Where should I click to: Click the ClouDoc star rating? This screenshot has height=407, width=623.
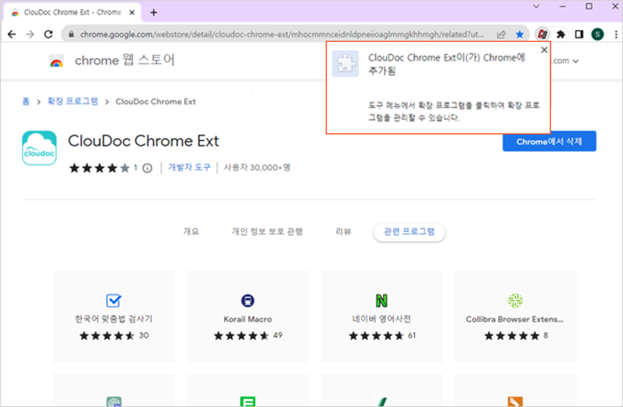99,168
